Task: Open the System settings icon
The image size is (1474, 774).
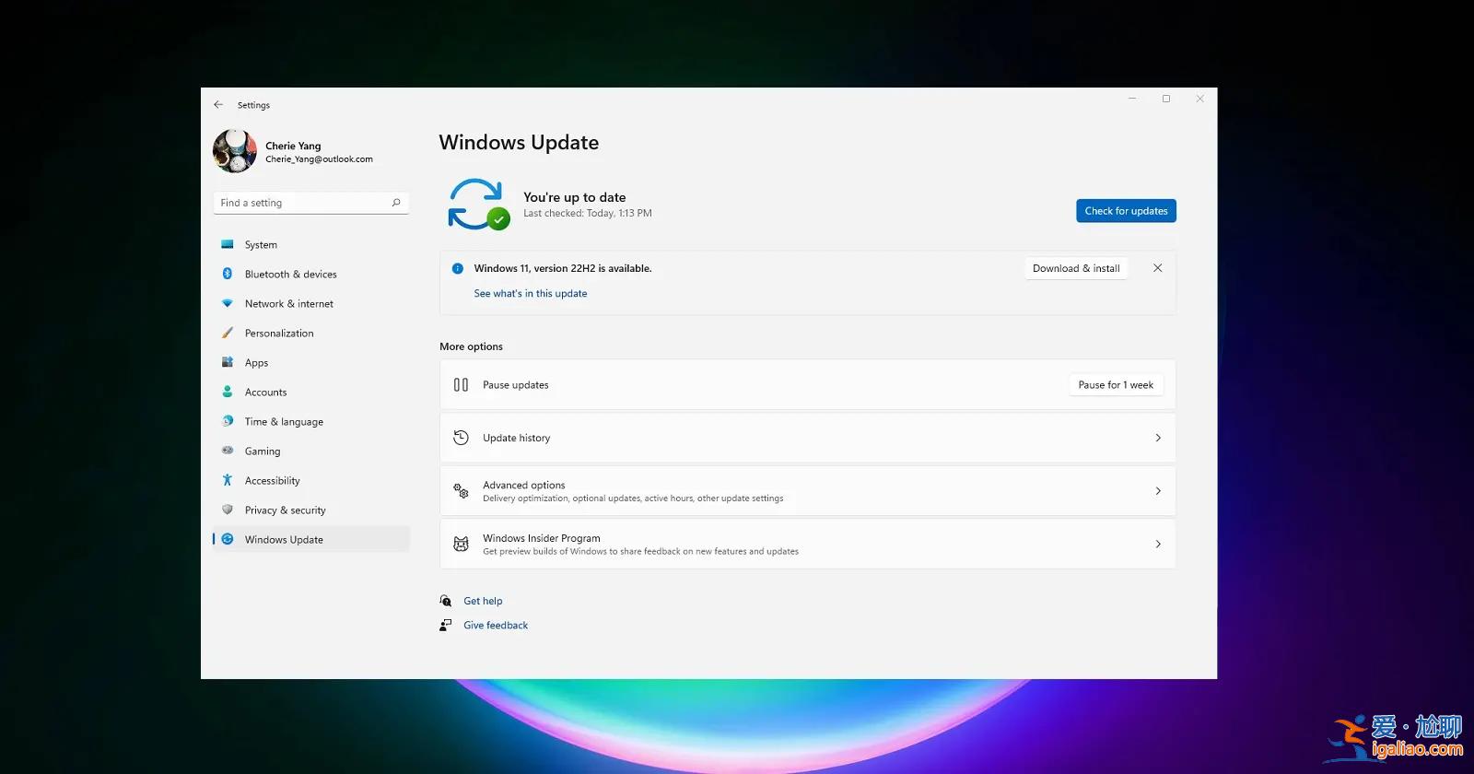Action: pos(228,245)
